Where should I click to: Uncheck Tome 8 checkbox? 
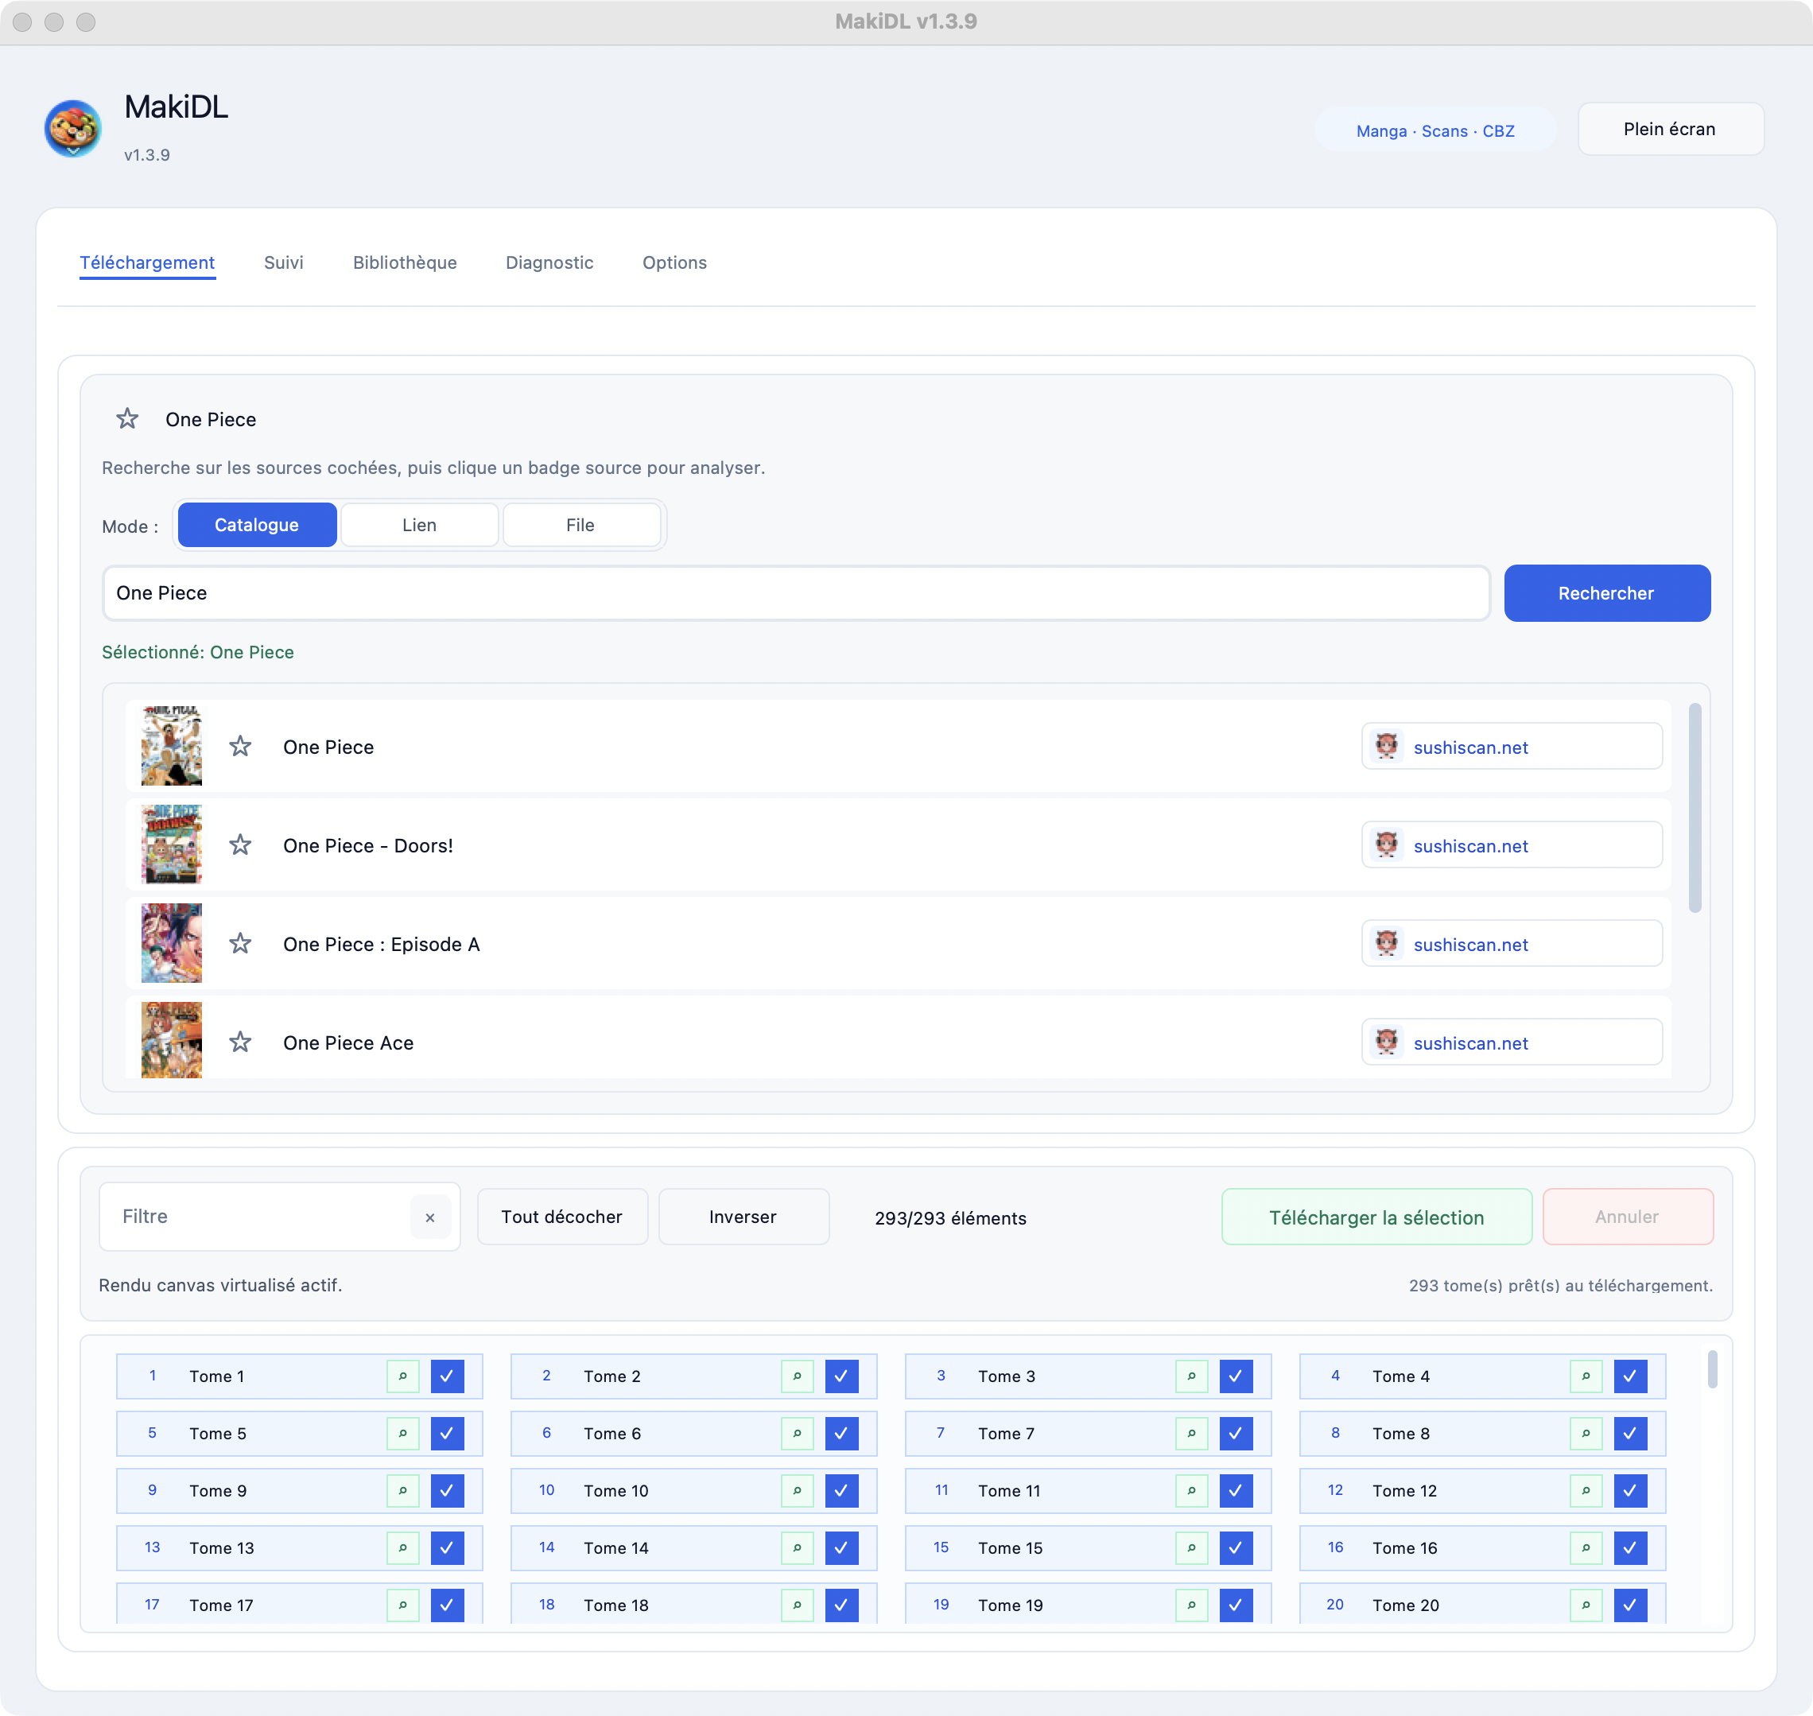tap(1630, 1434)
